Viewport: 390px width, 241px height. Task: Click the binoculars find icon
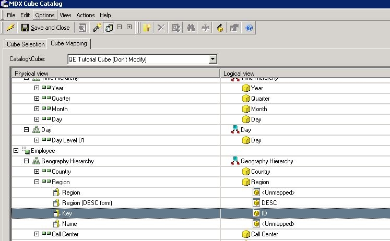[x=190, y=28]
